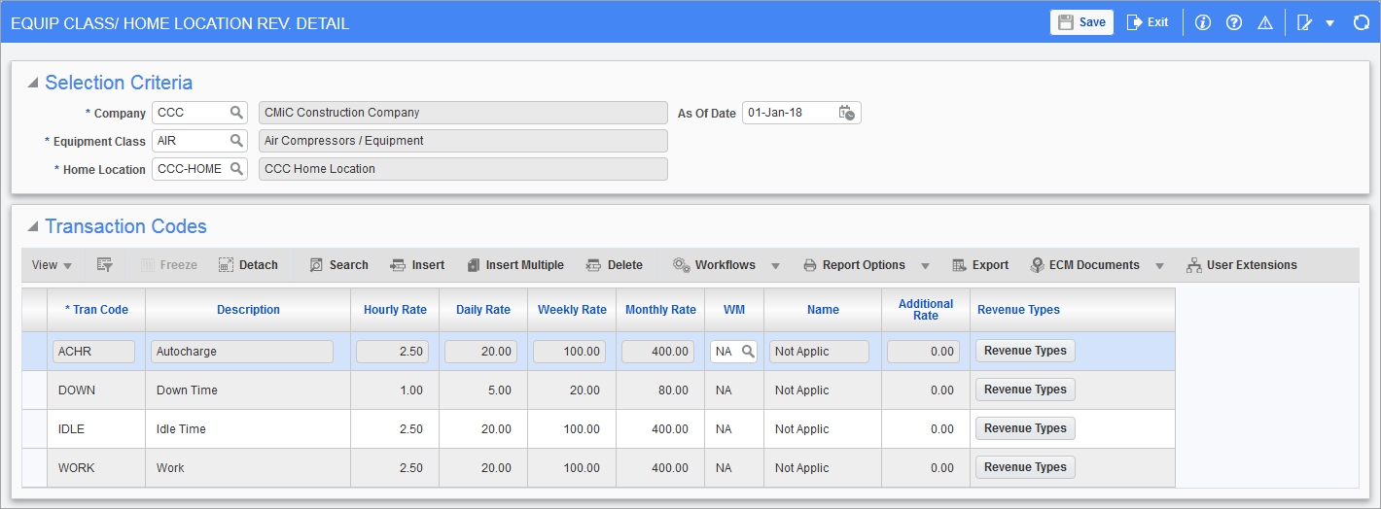1381x509 pixels.
Task: Collapse the Selection Criteria section
Action: (33, 84)
